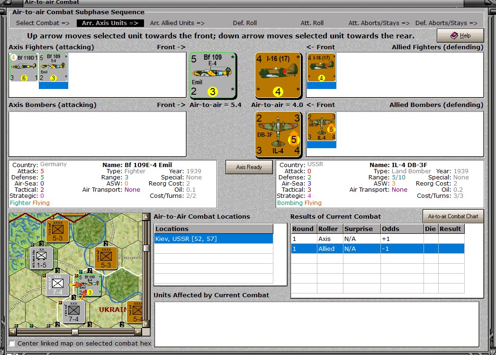Open the Air-to-air Combat Chart

point(453,216)
